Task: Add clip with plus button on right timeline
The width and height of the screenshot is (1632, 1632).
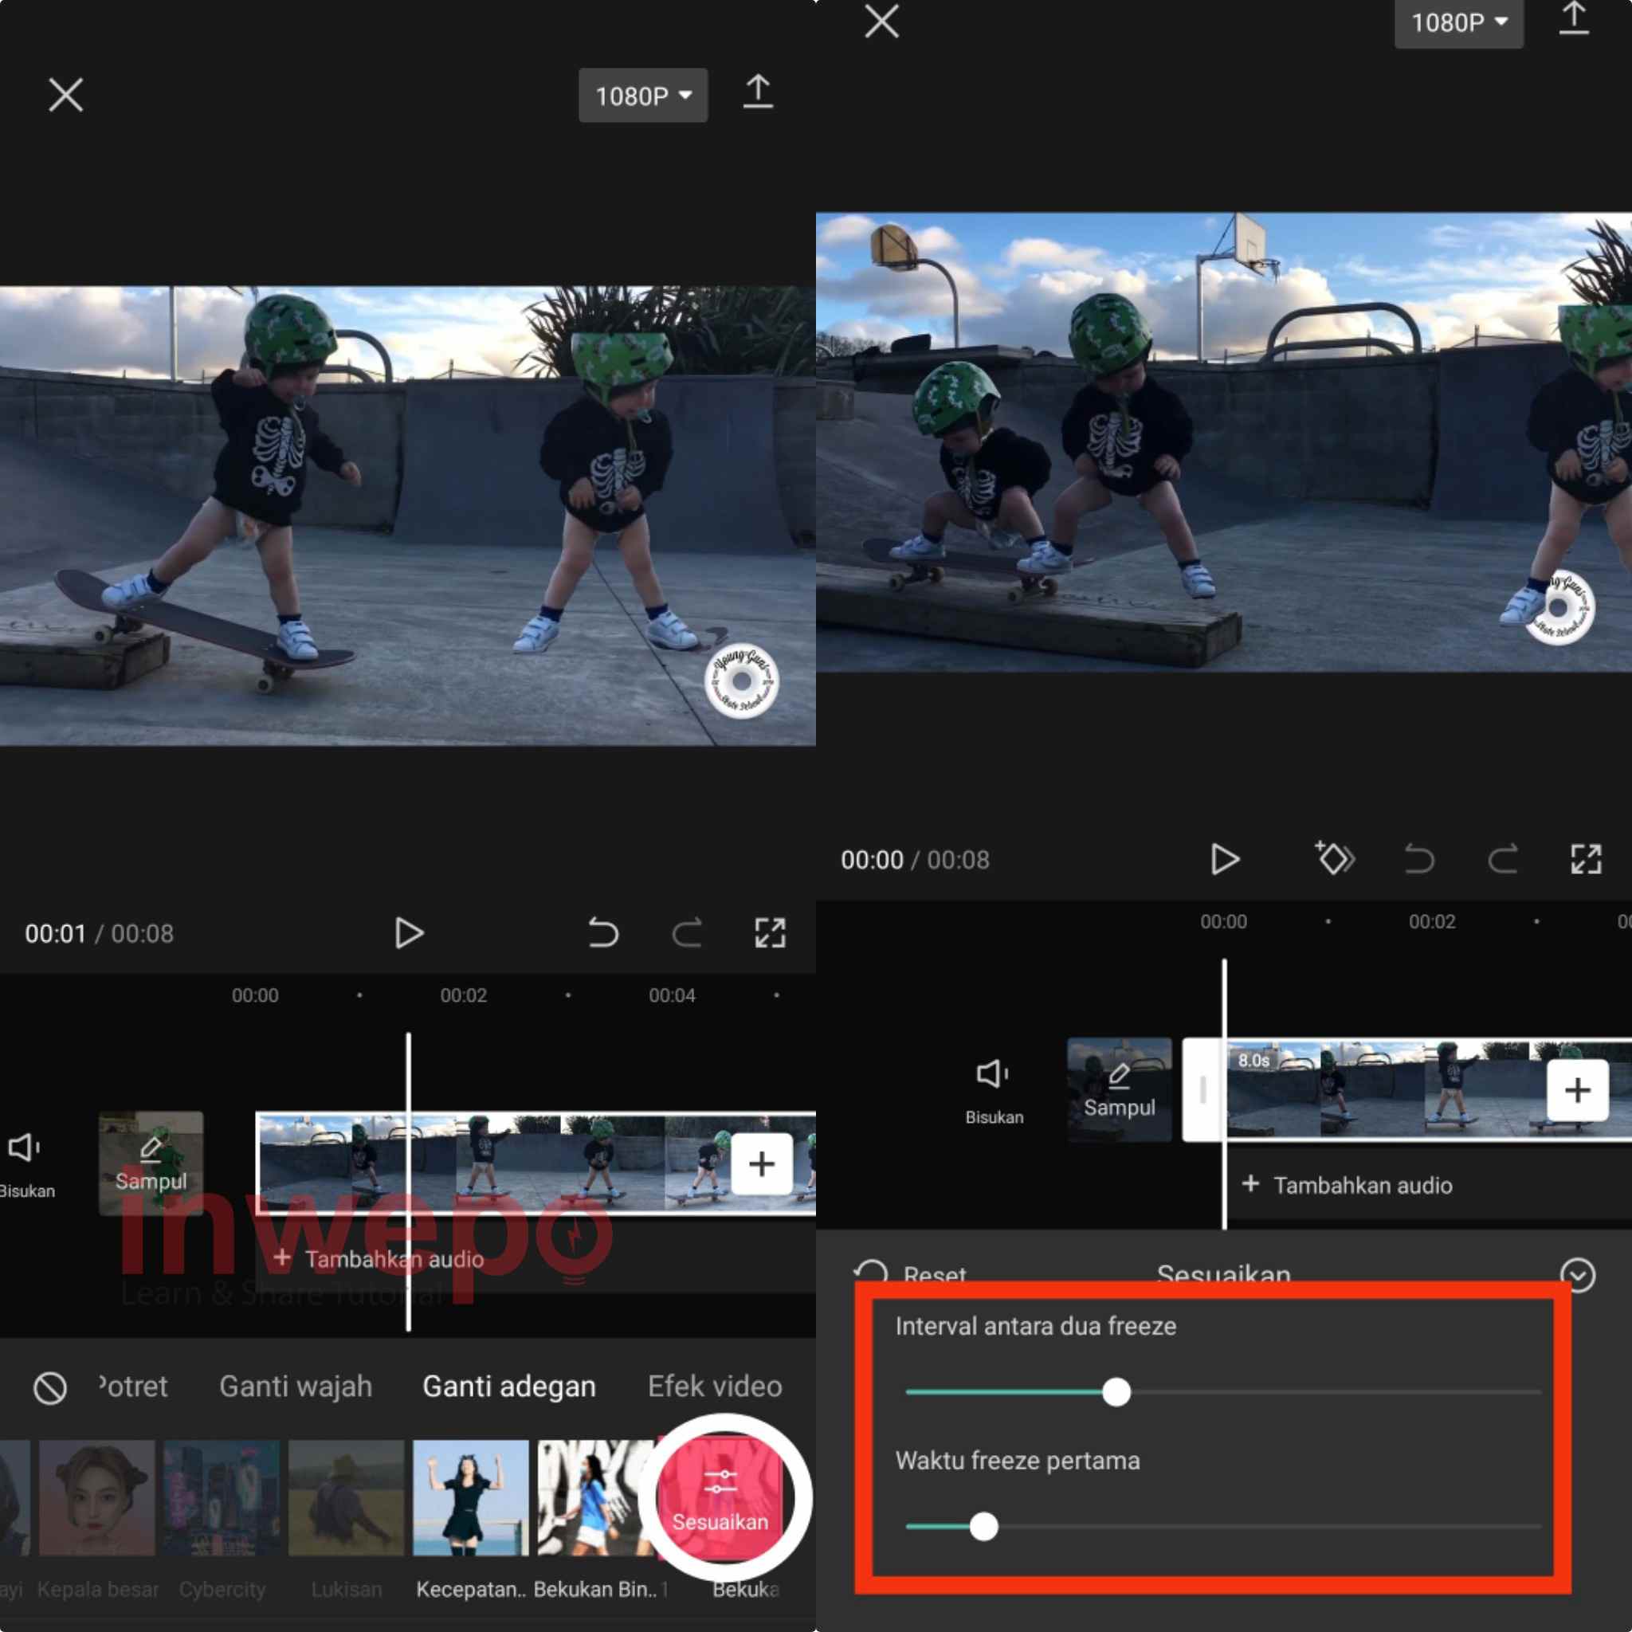Action: [1576, 1089]
